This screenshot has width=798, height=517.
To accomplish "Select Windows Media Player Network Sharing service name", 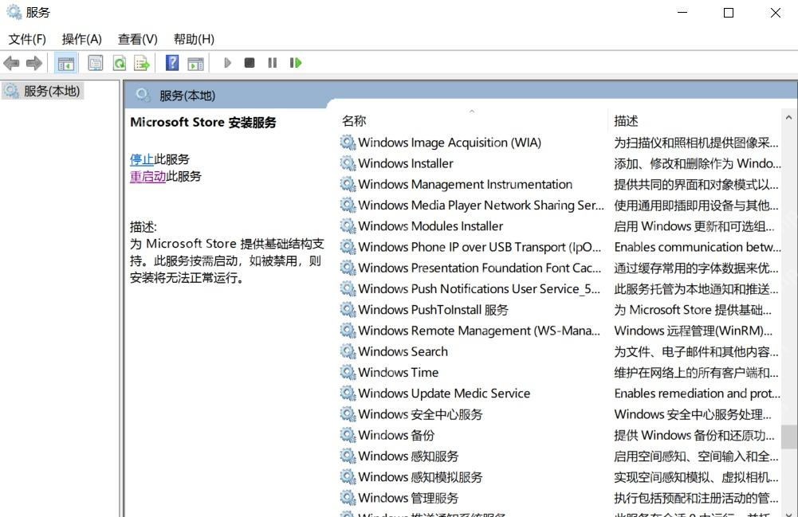I will point(481,205).
